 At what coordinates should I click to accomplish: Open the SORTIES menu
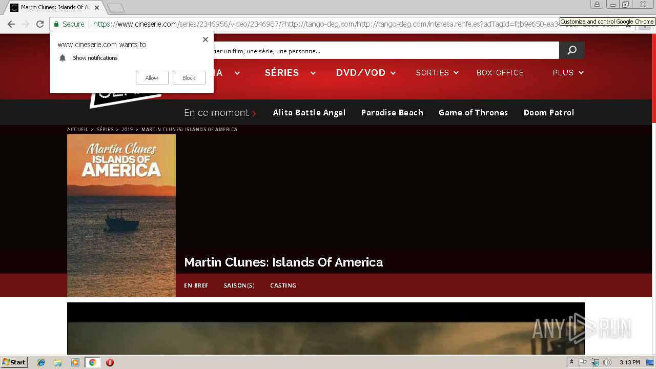tap(432, 73)
